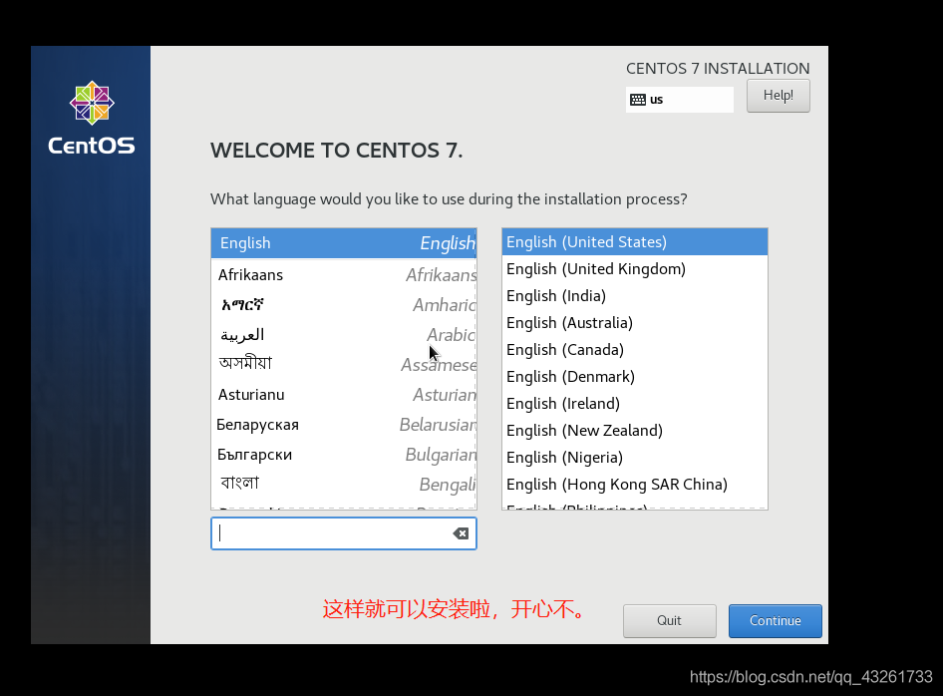The width and height of the screenshot is (943, 696).
Task: Click the keyboard layout icon
Action: pyautogui.click(x=638, y=100)
